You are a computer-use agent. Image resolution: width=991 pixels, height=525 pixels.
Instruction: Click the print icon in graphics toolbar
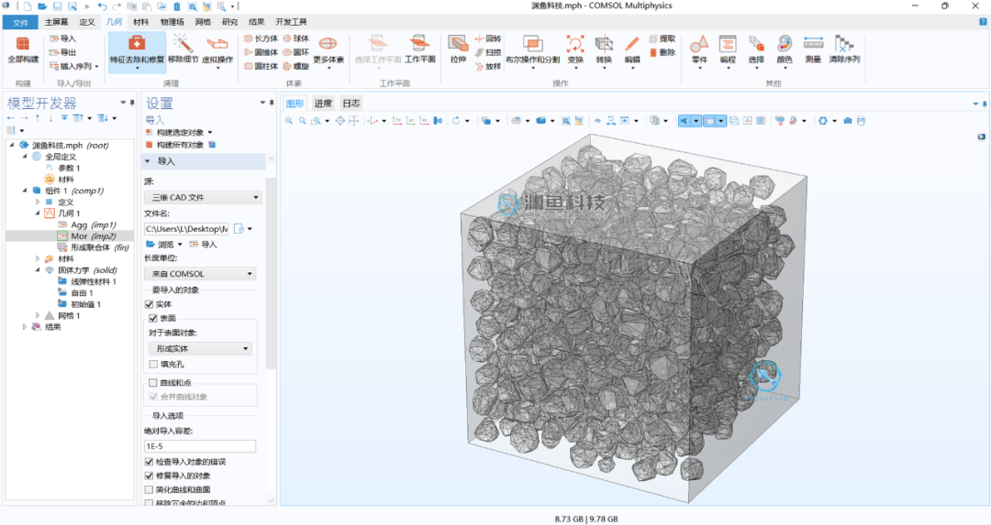(x=861, y=121)
